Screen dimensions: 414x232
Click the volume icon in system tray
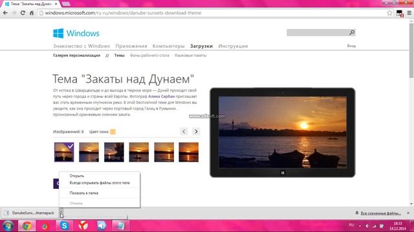[367, 226]
